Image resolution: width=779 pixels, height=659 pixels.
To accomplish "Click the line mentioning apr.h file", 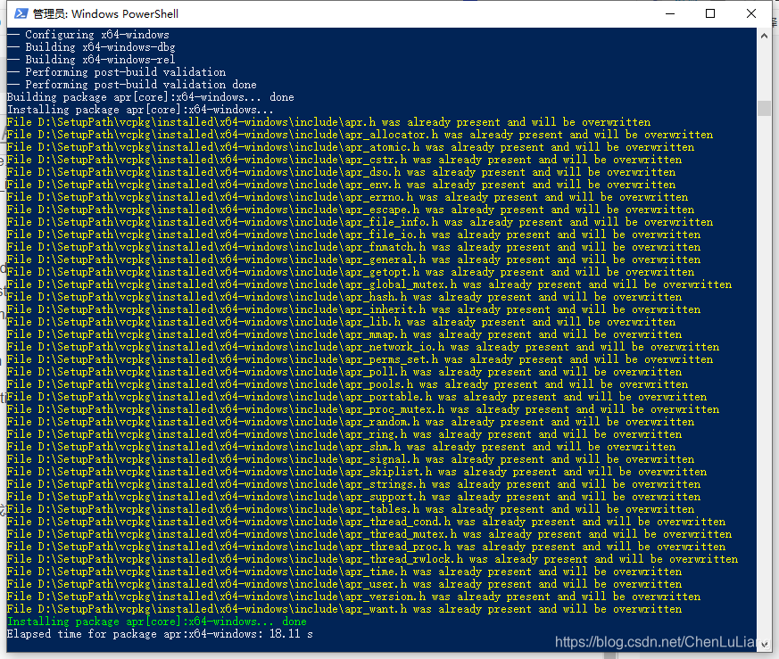I will tap(328, 122).
